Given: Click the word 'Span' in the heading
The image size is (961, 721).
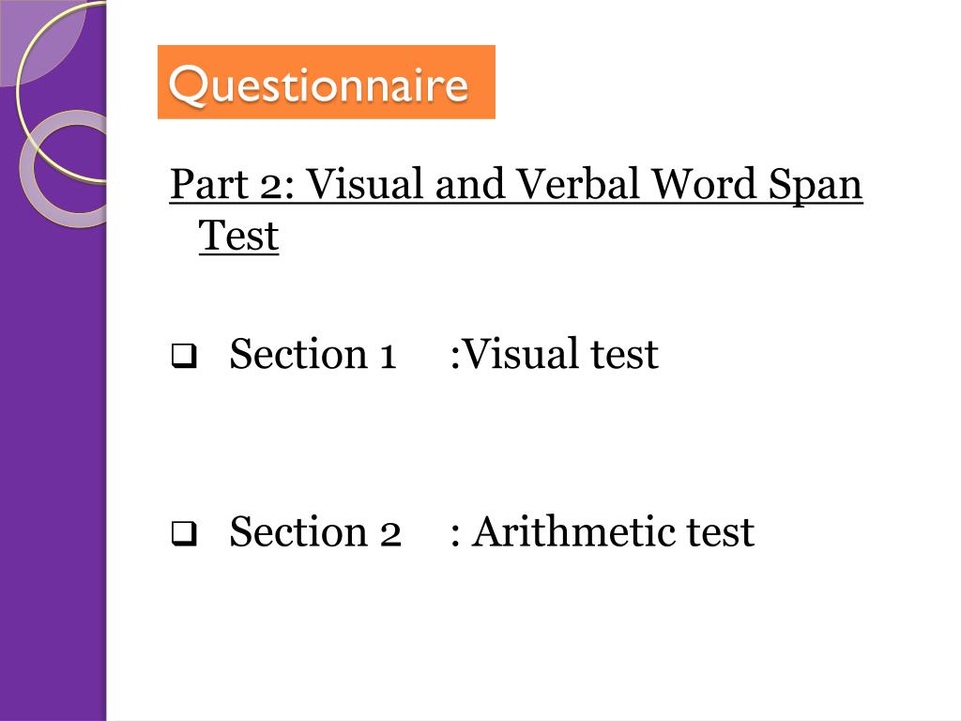Looking at the screenshot, I should (x=816, y=185).
